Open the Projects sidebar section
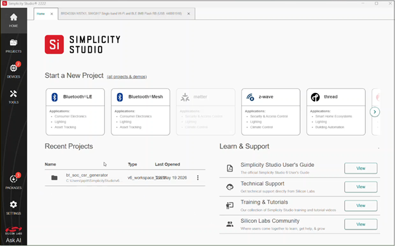 (x=14, y=46)
